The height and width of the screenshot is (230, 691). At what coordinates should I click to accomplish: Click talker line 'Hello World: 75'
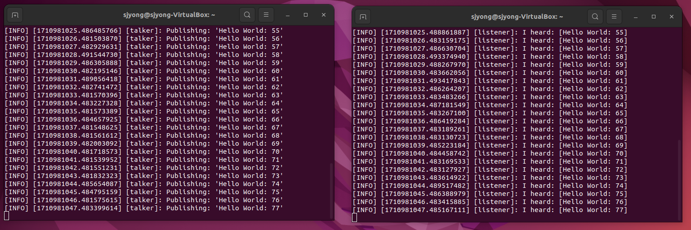(x=143, y=192)
